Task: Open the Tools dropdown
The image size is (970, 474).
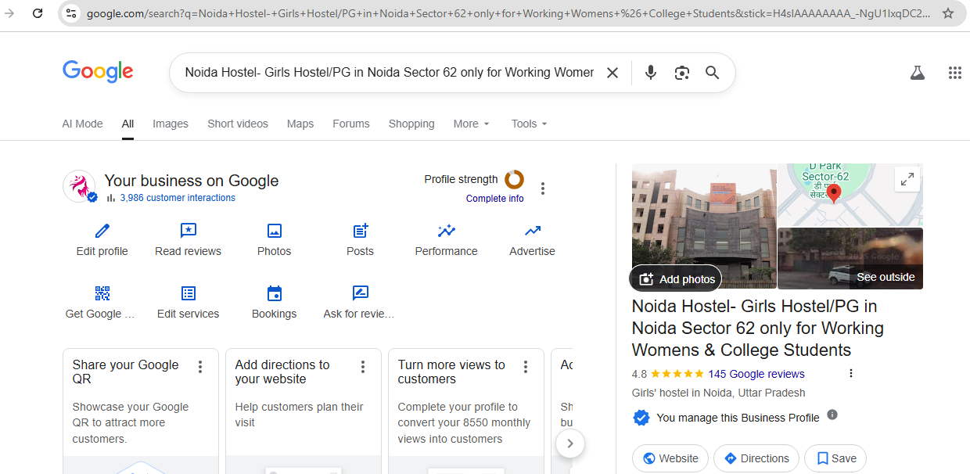Action: pyautogui.click(x=529, y=124)
